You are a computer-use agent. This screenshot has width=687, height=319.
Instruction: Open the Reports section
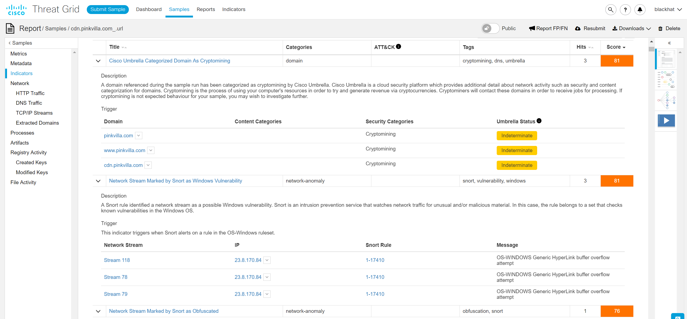[x=206, y=9]
